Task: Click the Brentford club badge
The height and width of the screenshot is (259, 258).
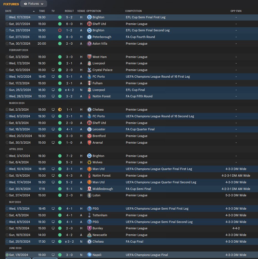Action: [x=89, y=136]
